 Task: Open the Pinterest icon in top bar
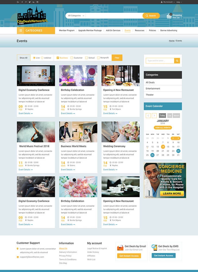pos(26,2)
